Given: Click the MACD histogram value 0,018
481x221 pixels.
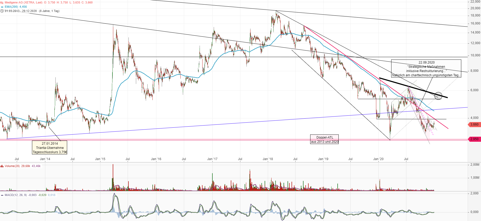Looking at the screenshot, I should click(52, 195).
